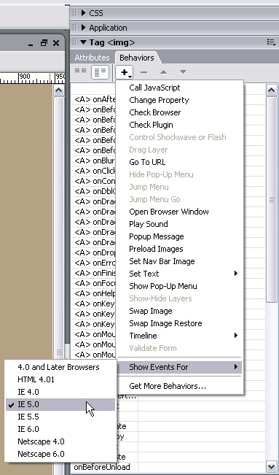The width and height of the screenshot is (279, 475).
Task: Choose Swap Image behavior
Action: (151, 311)
